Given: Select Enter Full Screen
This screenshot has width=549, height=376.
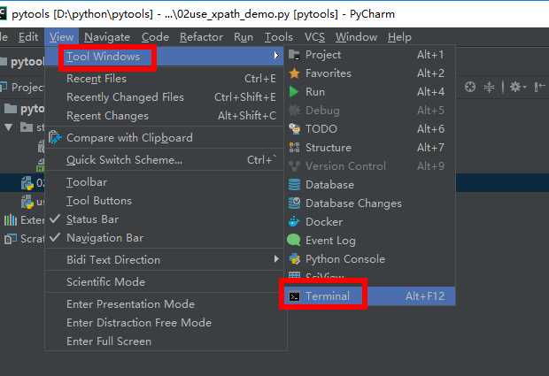Looking at the screenshot, I should pyautogui.click(x=165, y=341).
